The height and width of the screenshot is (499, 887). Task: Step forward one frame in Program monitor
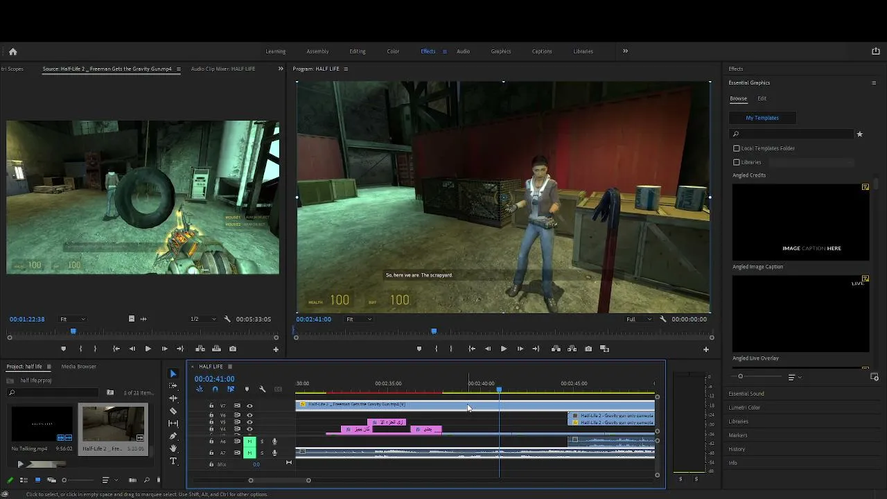520,349
